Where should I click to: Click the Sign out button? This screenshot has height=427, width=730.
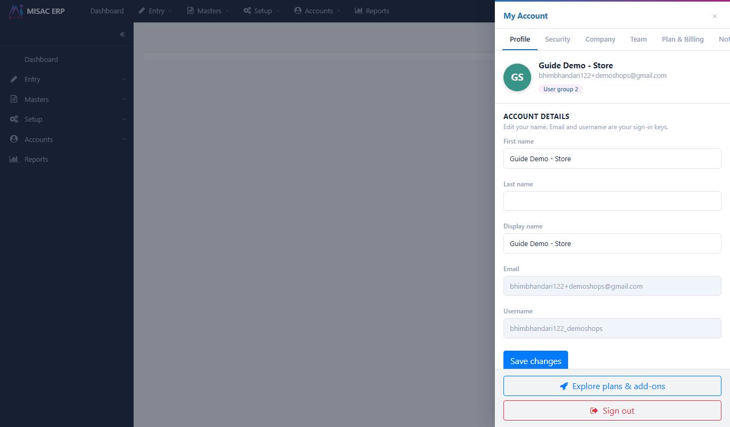pyautogui.click(x=612, y=410)
